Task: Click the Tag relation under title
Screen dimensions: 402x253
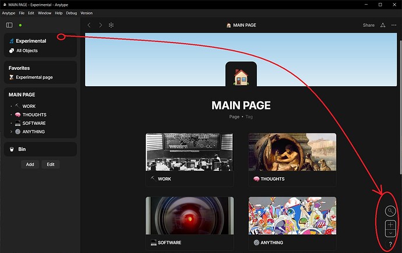Action: tap(249, 117)
